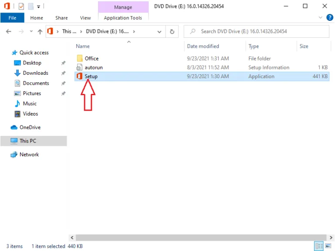Customize Quick Access Toolbar dropdown arrow
This screenshot has height=251, width=335.
(39, 7)
